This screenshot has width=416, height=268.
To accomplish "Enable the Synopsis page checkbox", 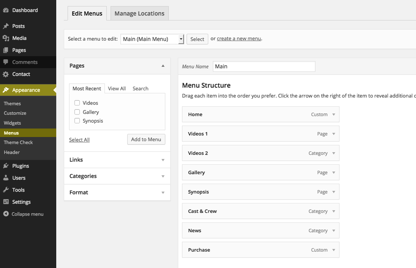I will [77, 121].
